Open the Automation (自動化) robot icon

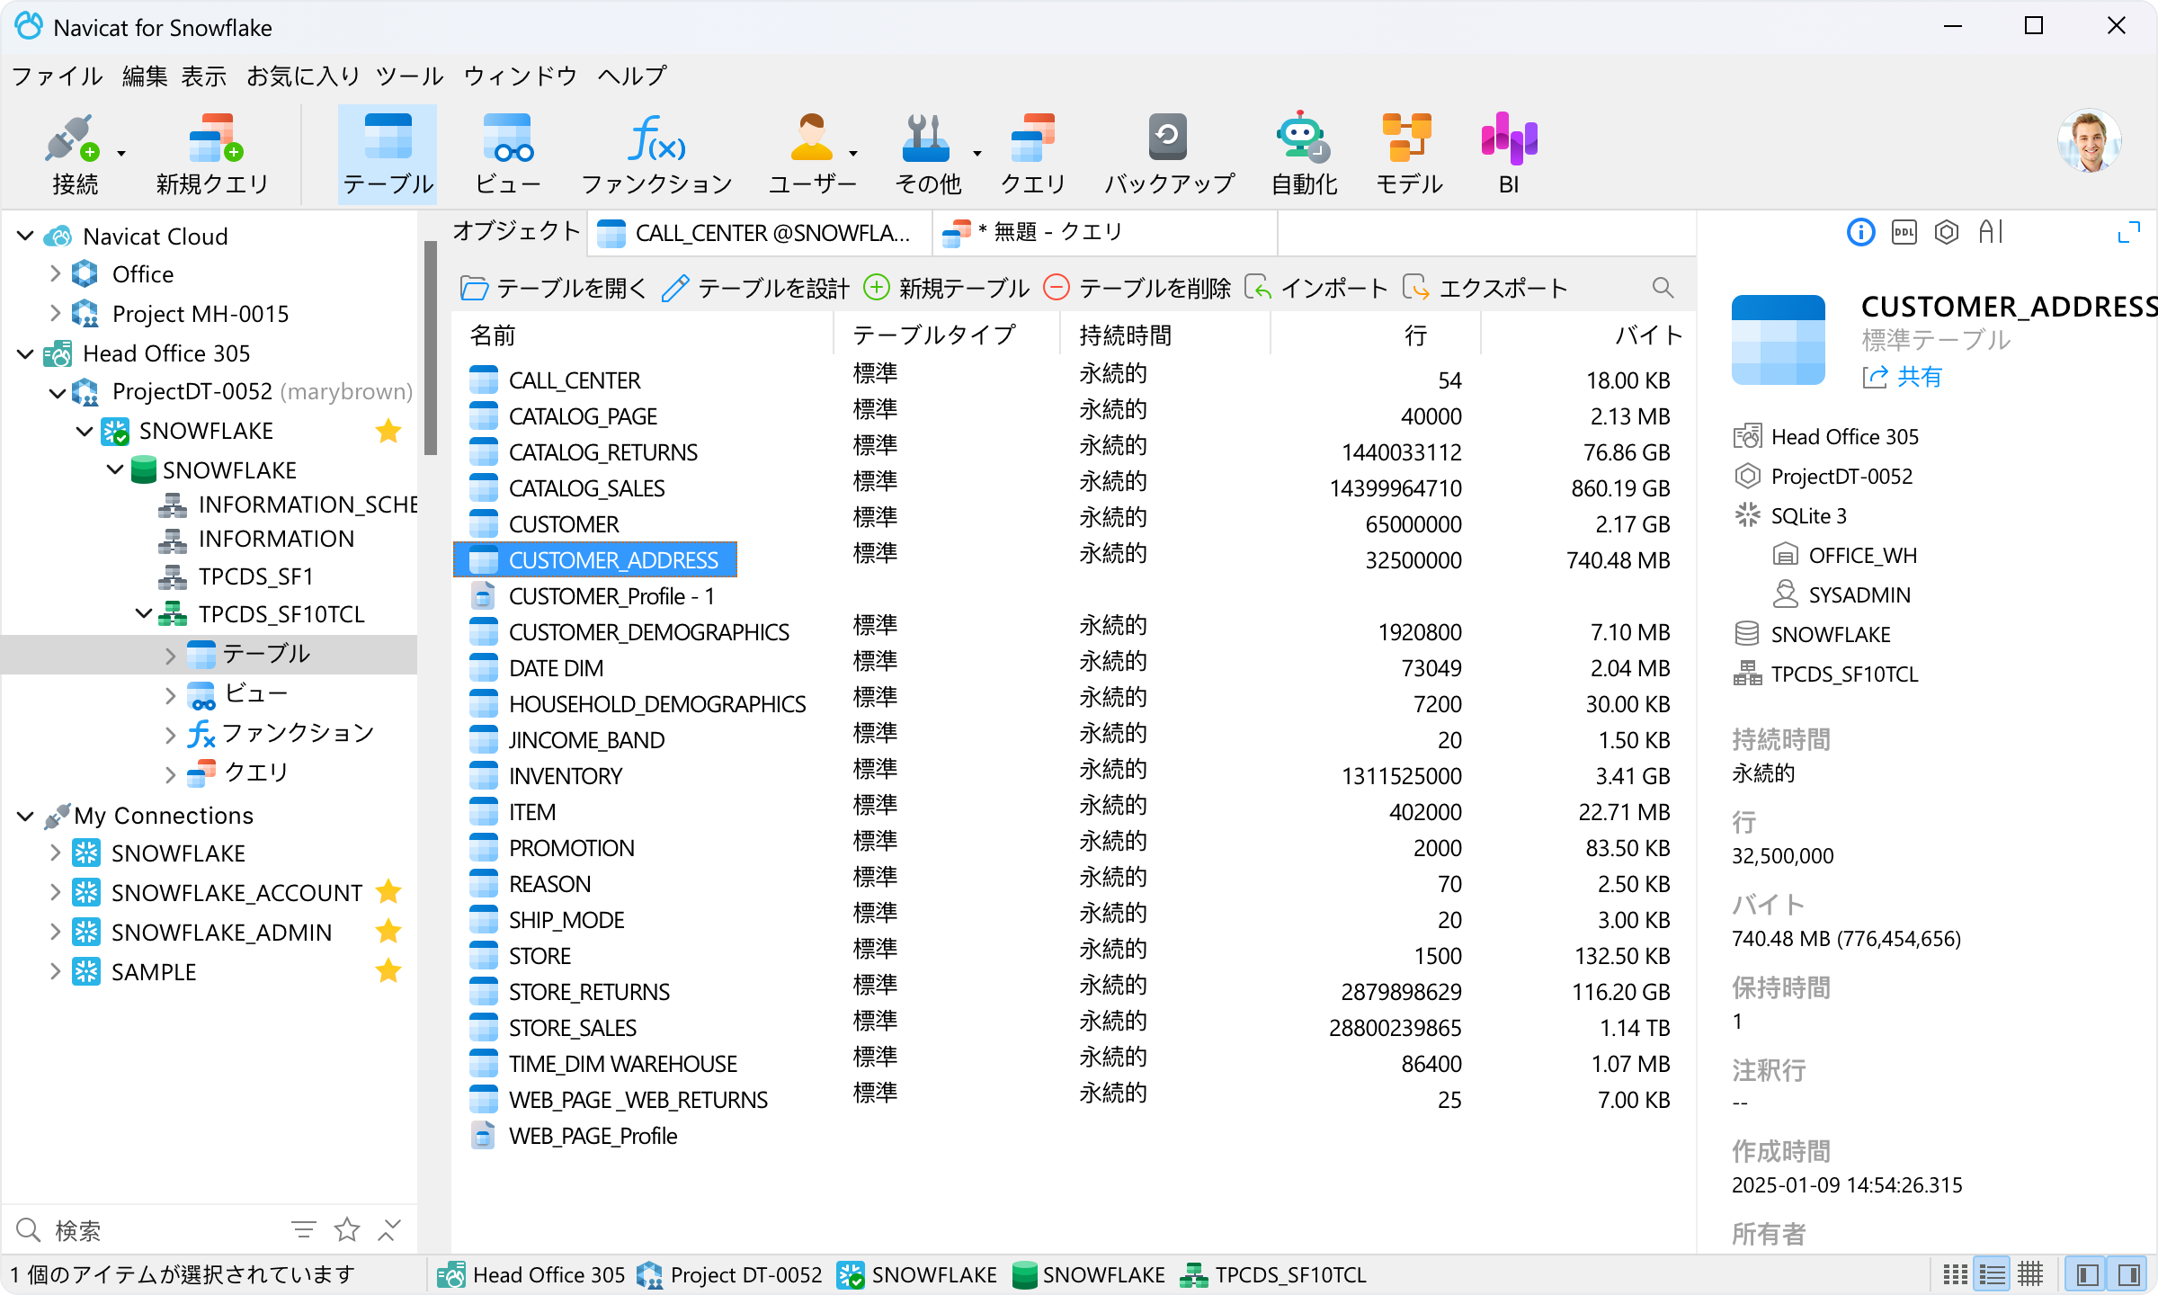1304,155
